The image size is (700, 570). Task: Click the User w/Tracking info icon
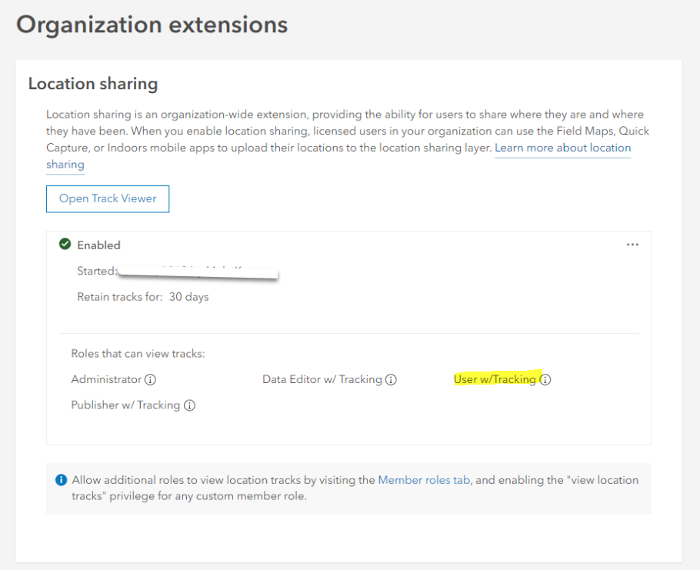tap(545, 379)
